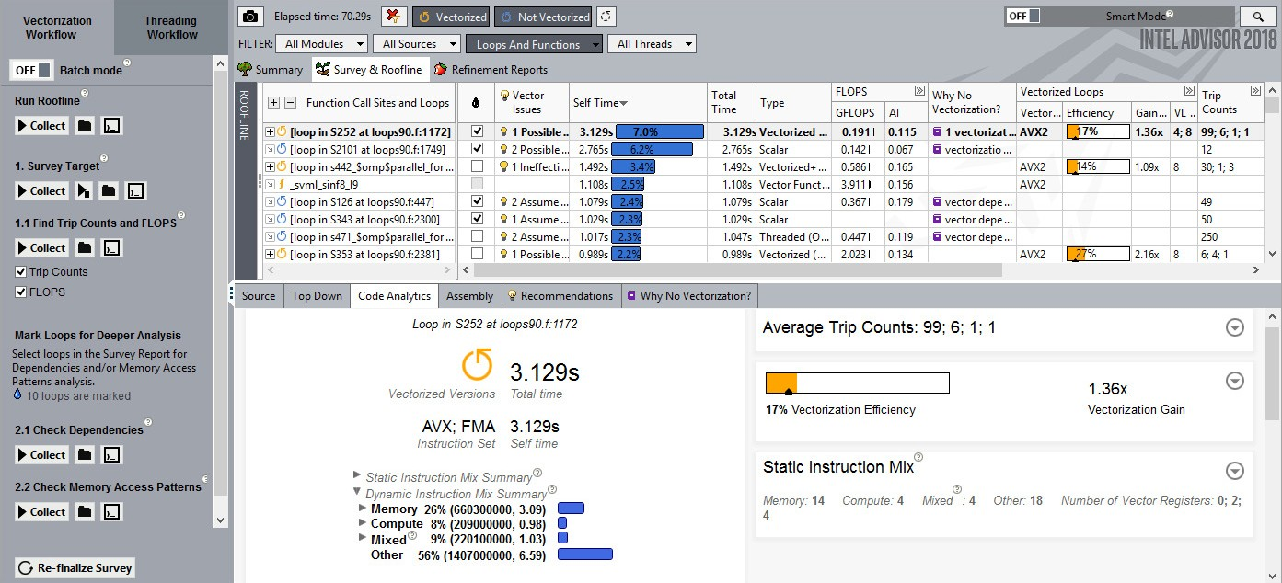1282x583 pixels.
Task: Toggle the Vectorized filter button
Action: (450, 17)
